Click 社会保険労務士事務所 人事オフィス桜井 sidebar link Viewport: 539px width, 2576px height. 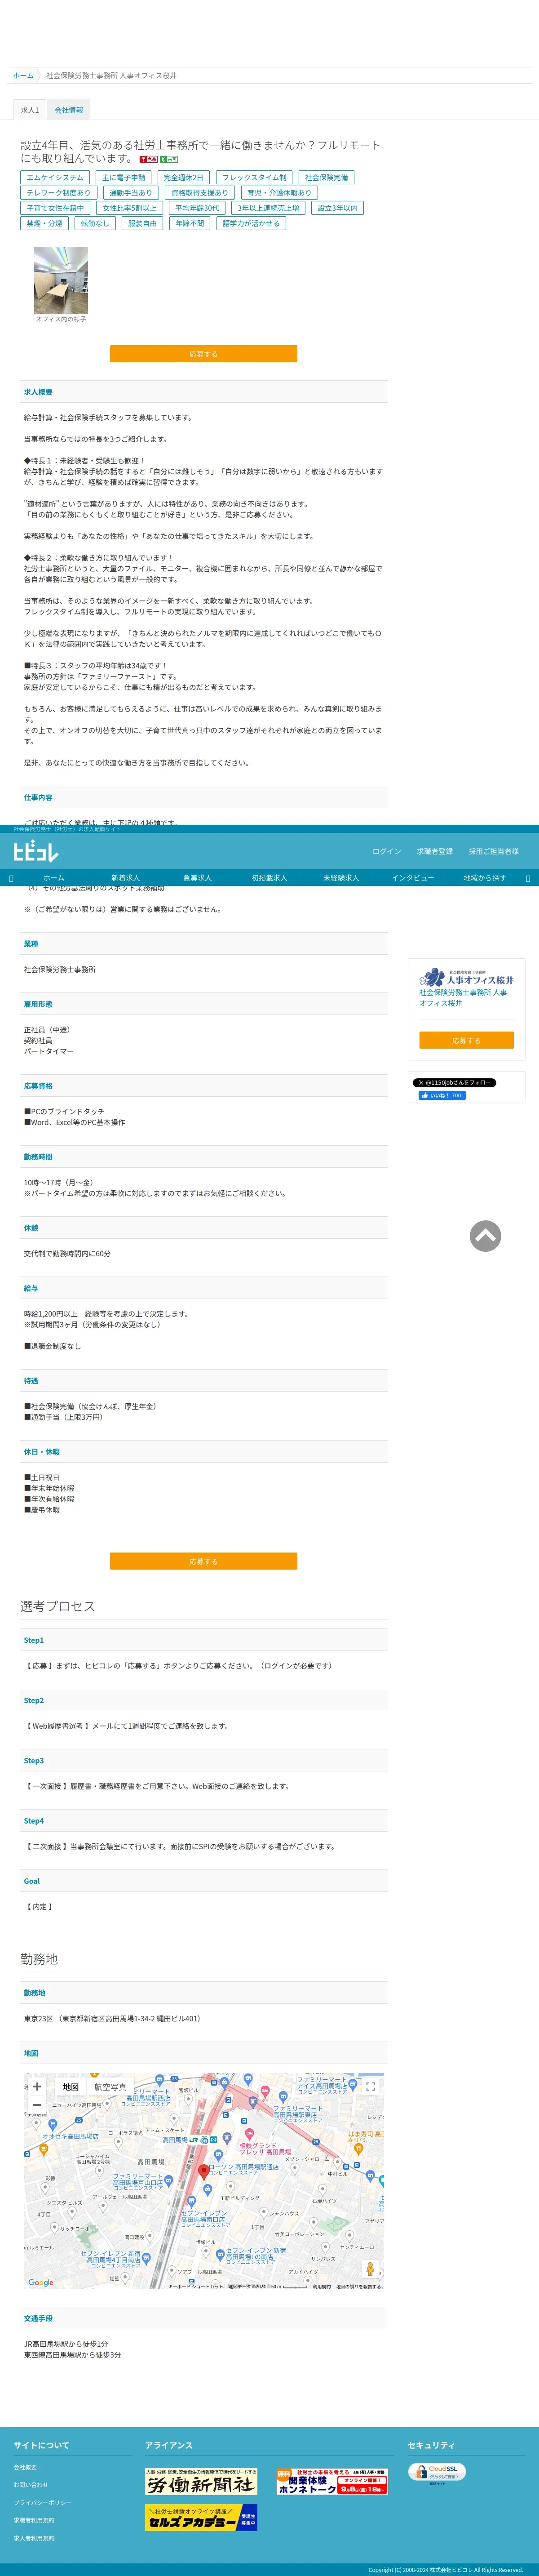[x=463, y=997]
